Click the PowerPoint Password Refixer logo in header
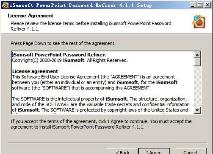 coord(199,22)
